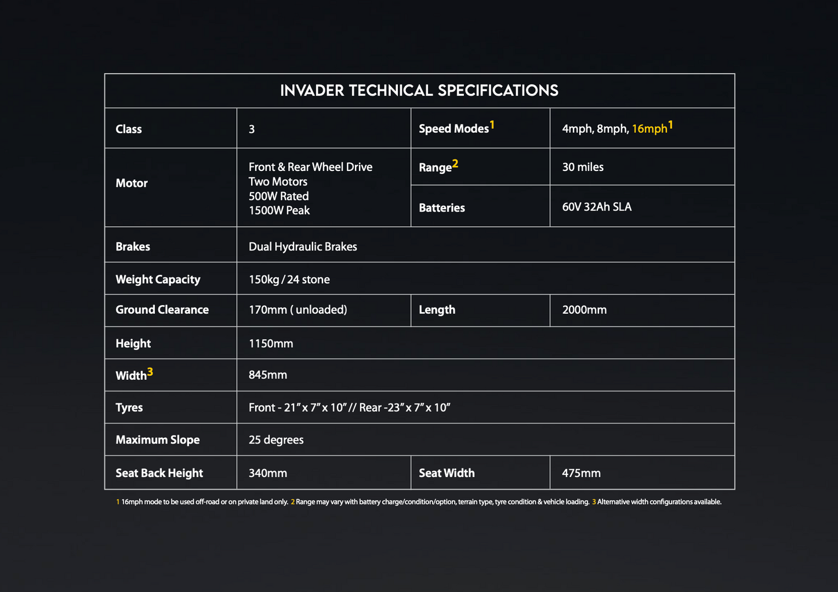The image size is (838, 592).
Task: Click 'Front & Rear Wheel Drive' text
Action: click(310, 167)
